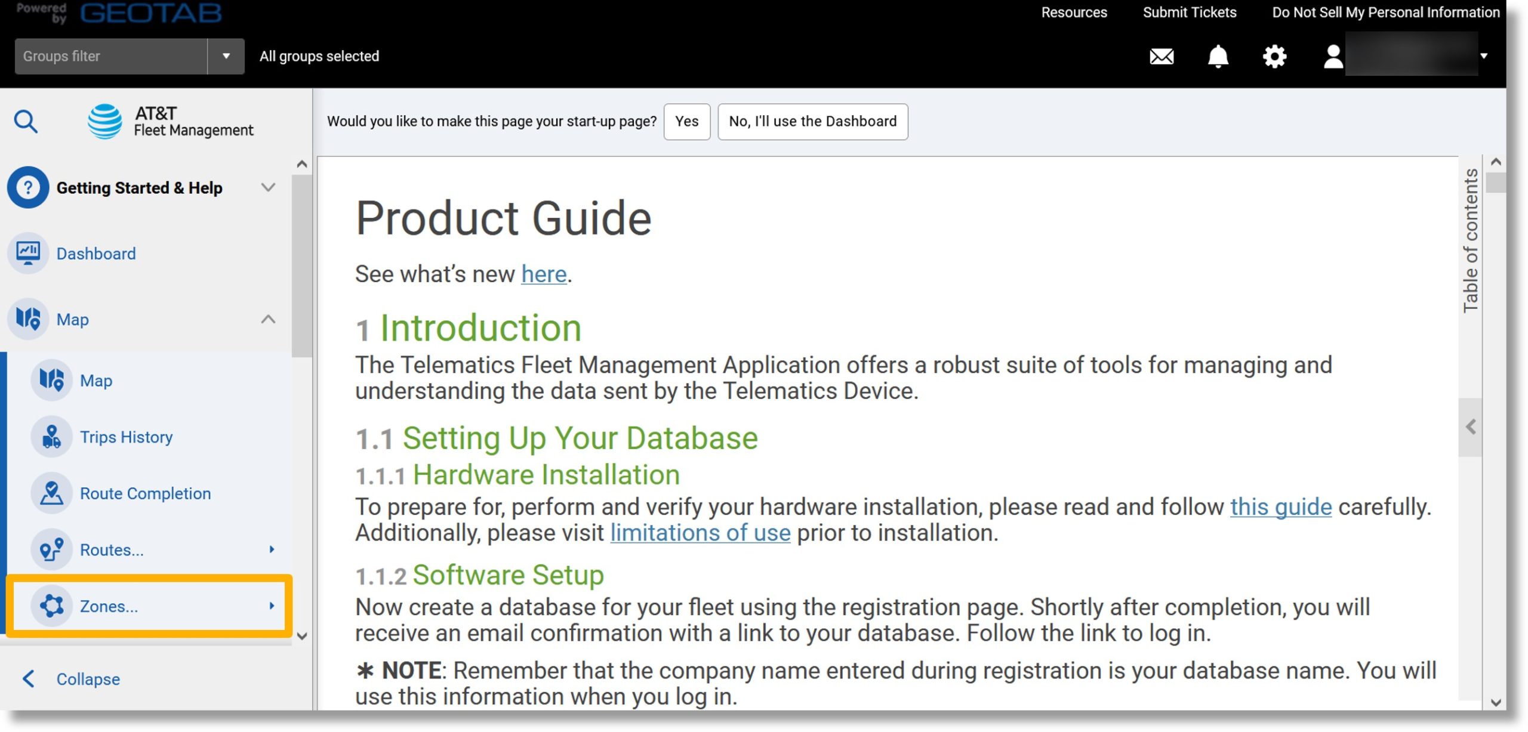
Task: Open the Groups filter dropdown arrow
Action: point(226,56)
